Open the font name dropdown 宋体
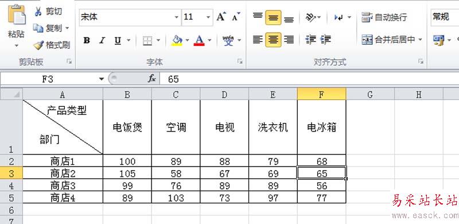This screenshot has height=224, width=459. click(177, 17)
